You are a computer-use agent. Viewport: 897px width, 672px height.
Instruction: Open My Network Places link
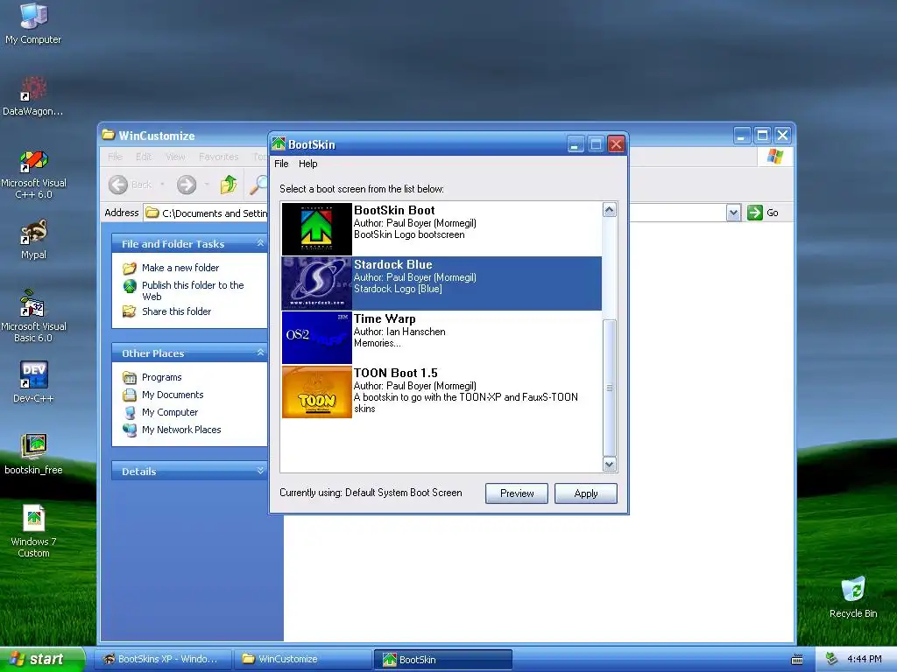click(x=181, y=430)
